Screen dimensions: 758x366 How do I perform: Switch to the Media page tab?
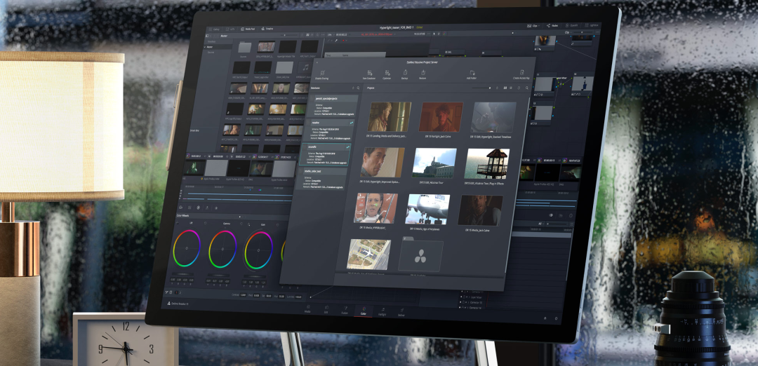pyautogui.click(x=307, y=309)
